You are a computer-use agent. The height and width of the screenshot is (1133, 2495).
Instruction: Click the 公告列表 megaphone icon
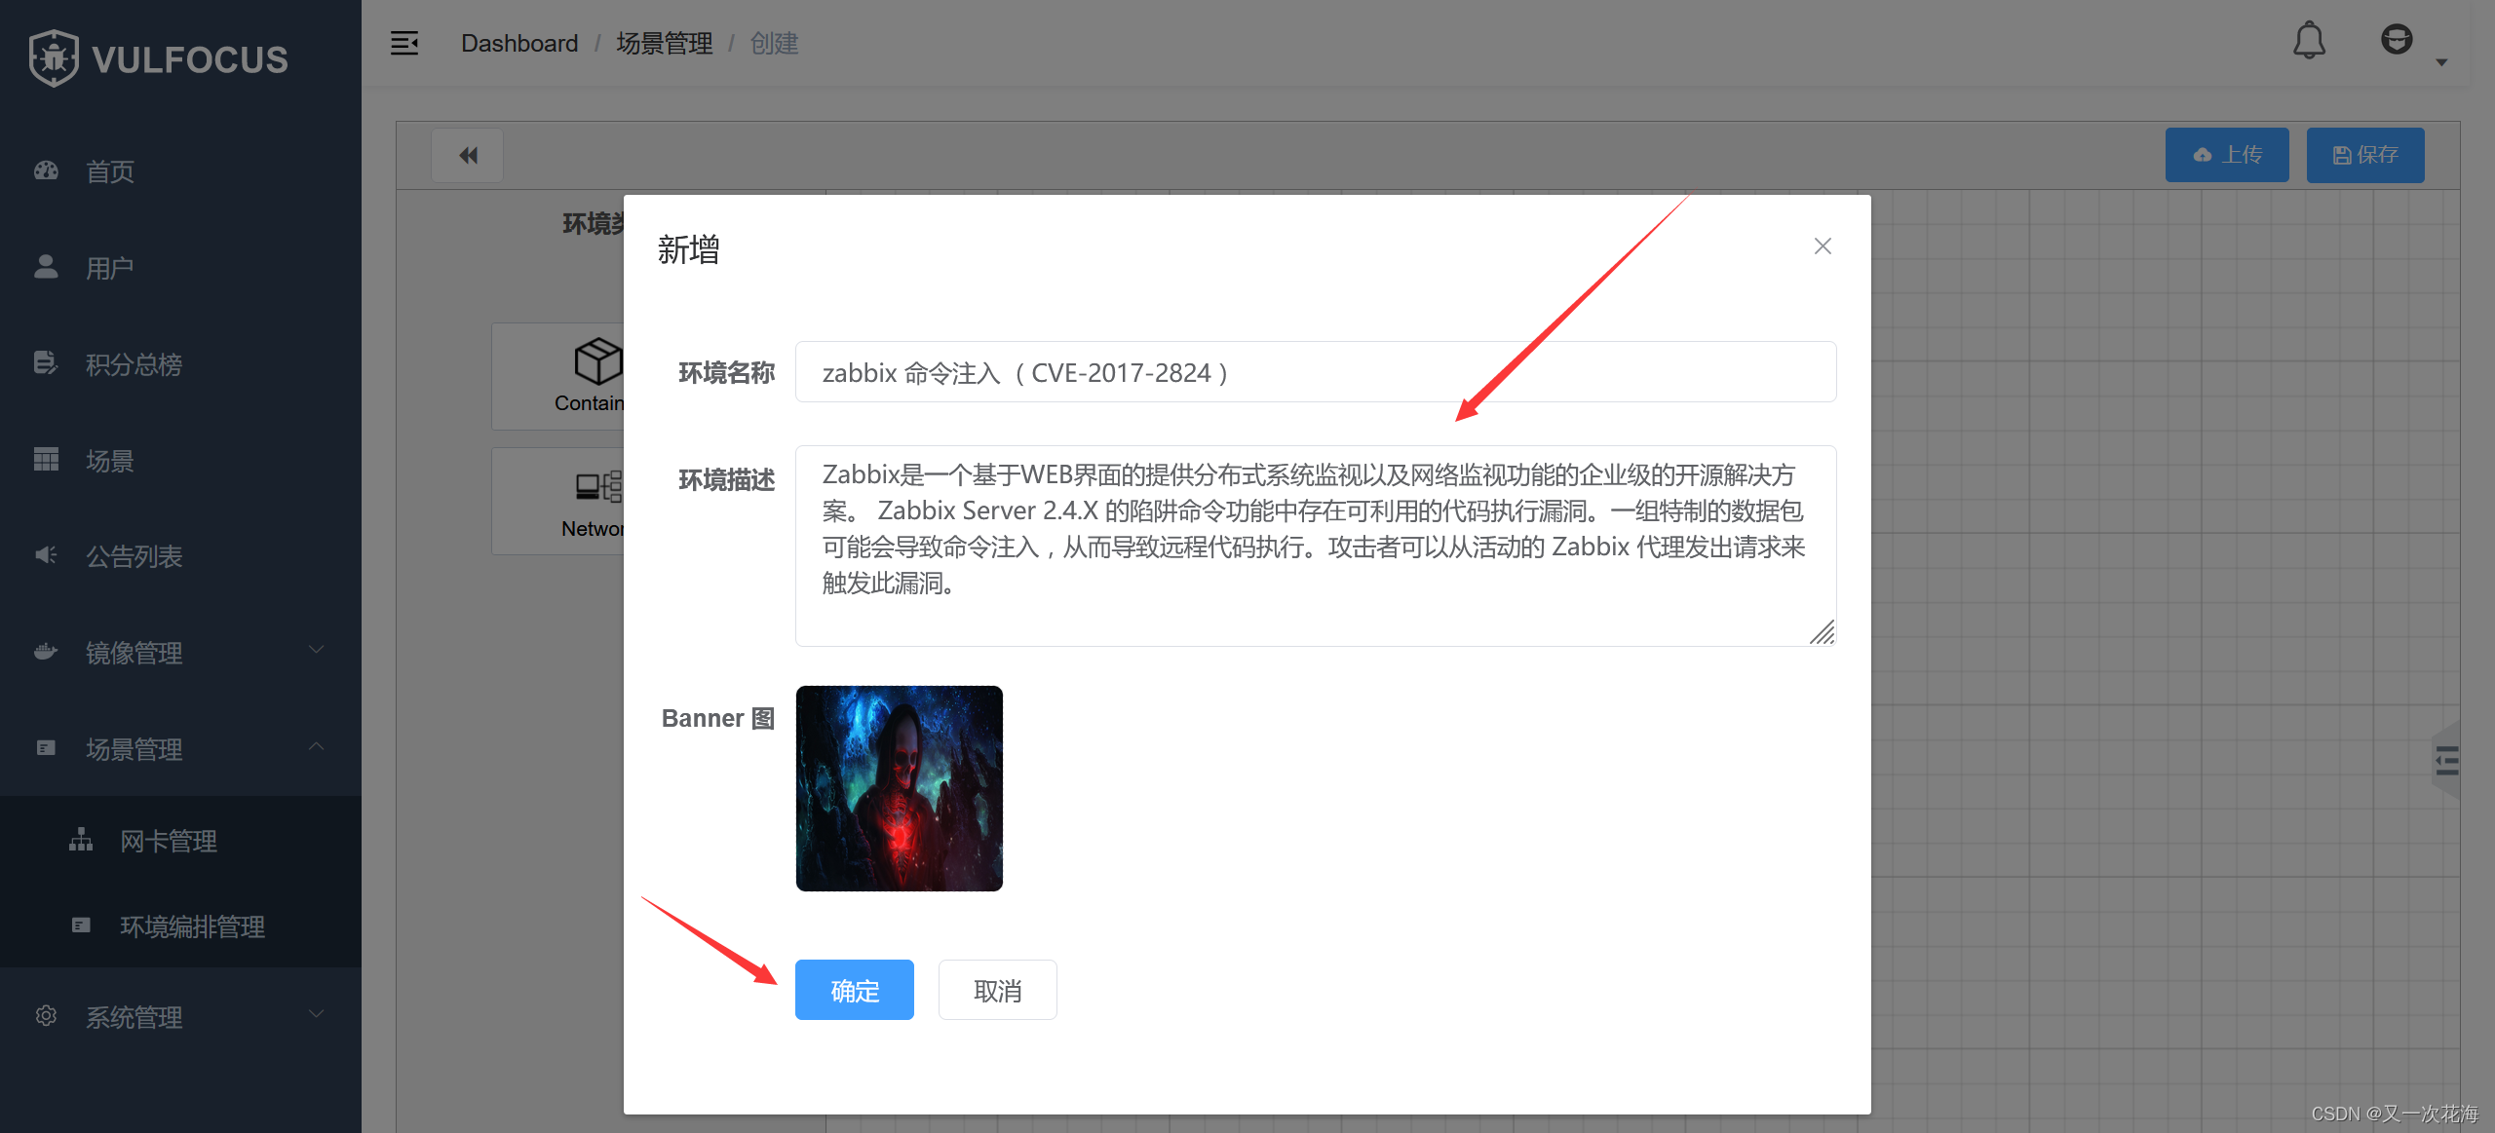46,555
